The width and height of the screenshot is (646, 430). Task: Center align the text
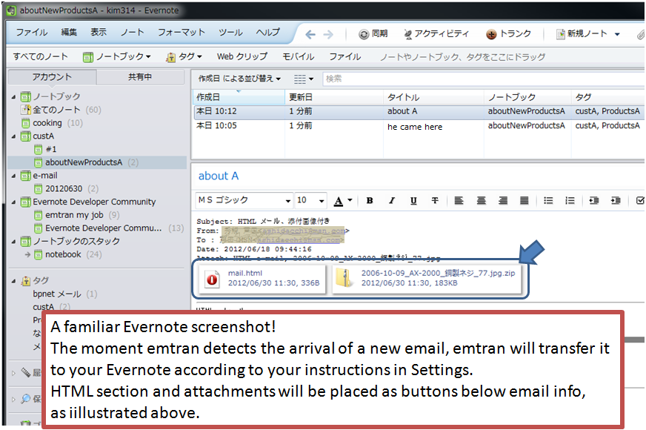[x=481, y=200]
